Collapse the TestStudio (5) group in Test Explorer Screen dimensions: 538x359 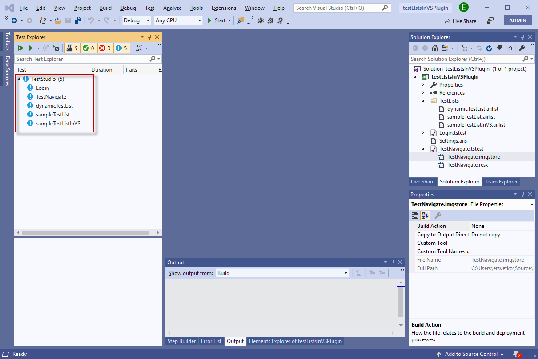click(19, 79)
